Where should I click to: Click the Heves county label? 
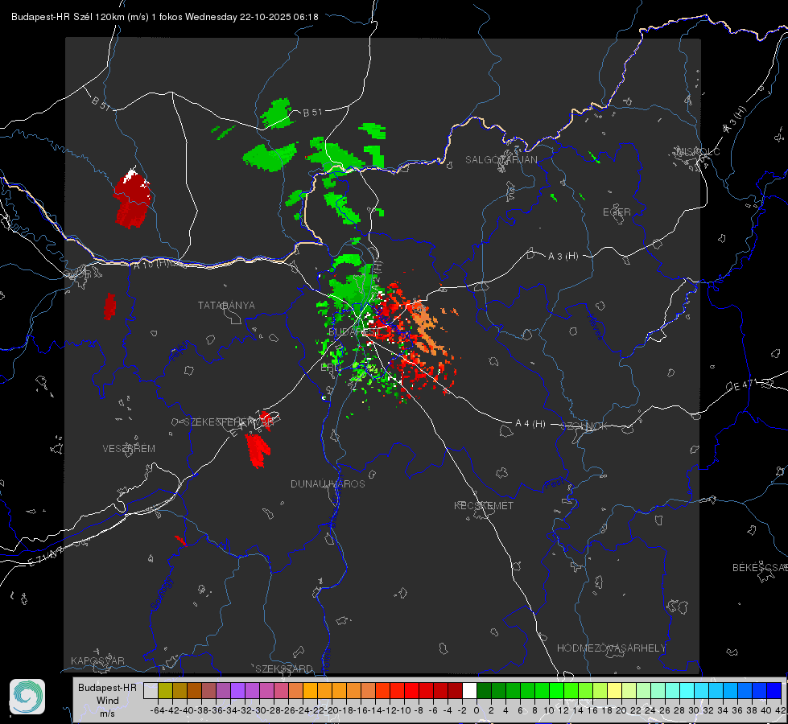pyautogui.click(x=595, y=327)
